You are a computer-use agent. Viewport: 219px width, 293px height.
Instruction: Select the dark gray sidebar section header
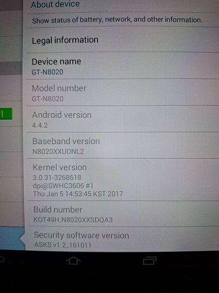(x=11, y=68)
